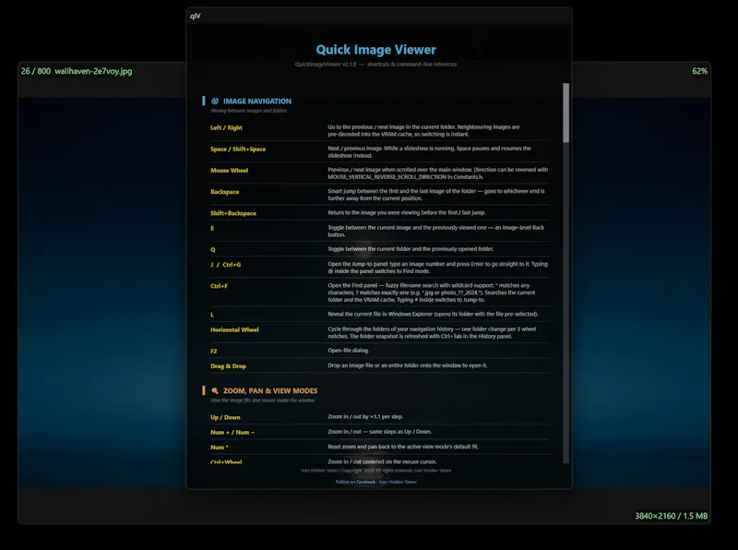Click the 'Open the Find panel' description
738x550 pixels.
pos(432,293)
